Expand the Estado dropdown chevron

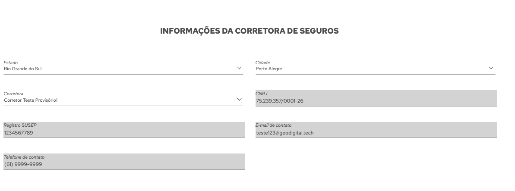coord(239,68)
